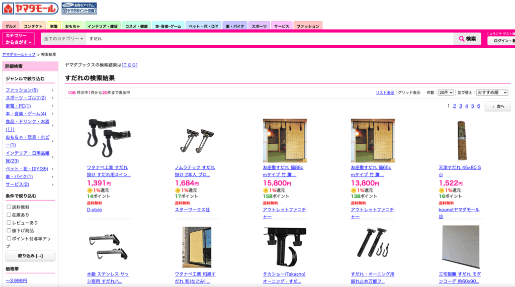Filter by 食品・ドリンク・お酒(11) genre

pos(27,126)
